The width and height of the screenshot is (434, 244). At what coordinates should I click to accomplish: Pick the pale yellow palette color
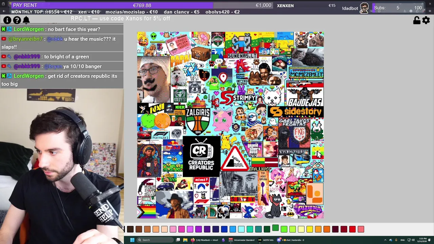(301, 229)
